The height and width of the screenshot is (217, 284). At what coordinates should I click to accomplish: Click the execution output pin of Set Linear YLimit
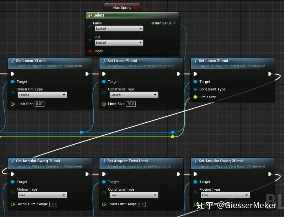tap(178, 74)
